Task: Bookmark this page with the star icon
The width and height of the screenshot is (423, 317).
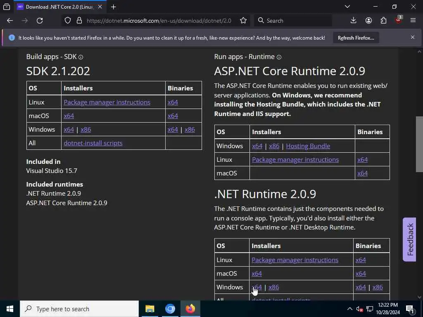Action: click(x=243, y=21)
